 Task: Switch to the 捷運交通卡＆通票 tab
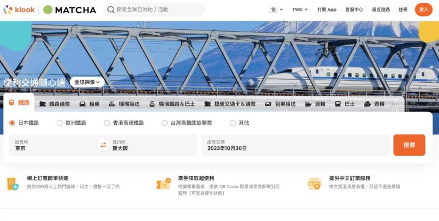click(x=230, y=104)
